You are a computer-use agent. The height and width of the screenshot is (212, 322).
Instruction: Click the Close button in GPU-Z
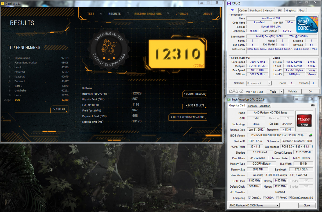307,206
